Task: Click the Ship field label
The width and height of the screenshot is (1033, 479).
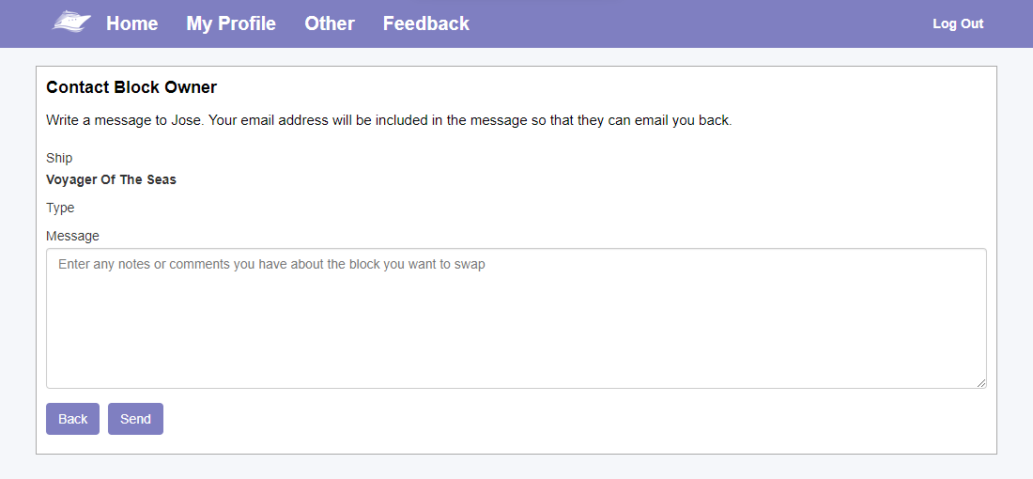Action: [59, 158]
